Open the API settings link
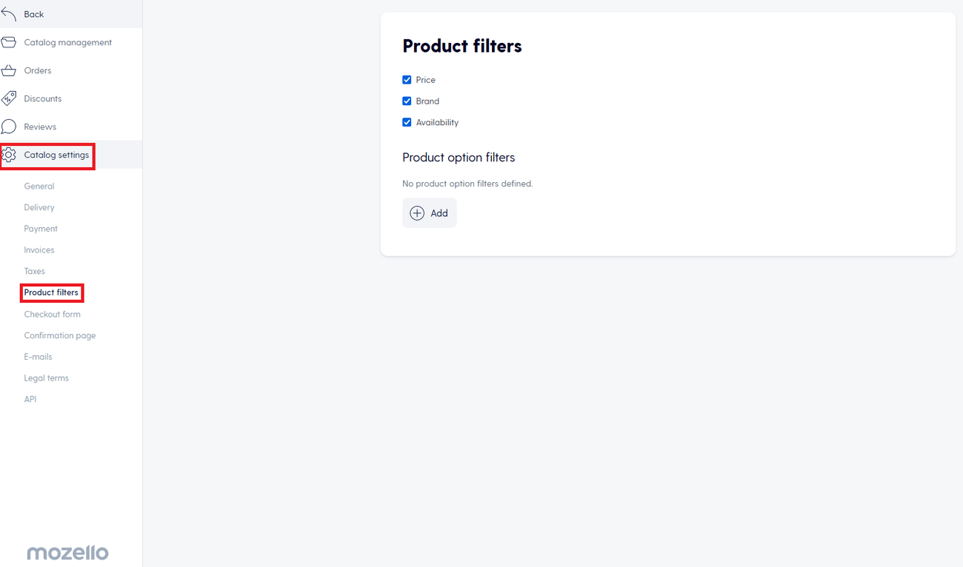The height and width of the screenshot is (567, 963). coord(30,400)
